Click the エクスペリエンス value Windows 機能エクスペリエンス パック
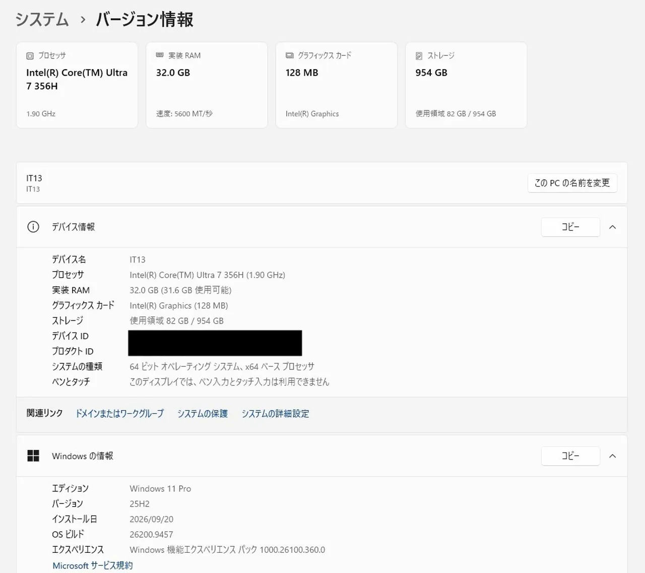 pyautogui.click(x=227, y=550)
